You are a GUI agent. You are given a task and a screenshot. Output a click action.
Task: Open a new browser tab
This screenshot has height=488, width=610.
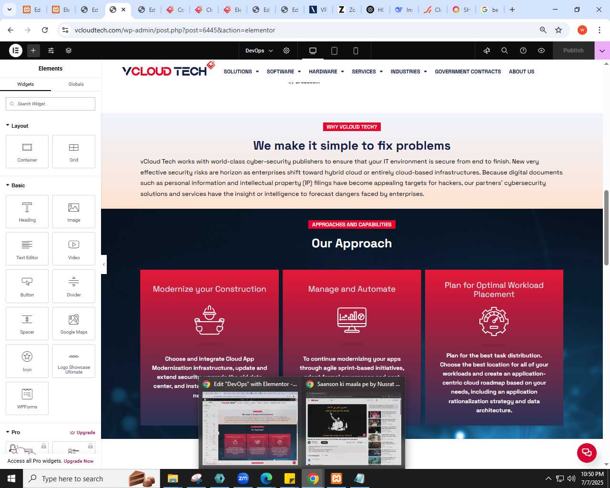click(512, 10)
